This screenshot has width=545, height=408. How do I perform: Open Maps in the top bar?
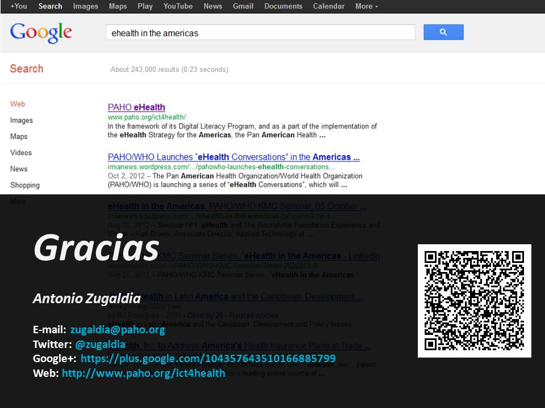(118, 6)
